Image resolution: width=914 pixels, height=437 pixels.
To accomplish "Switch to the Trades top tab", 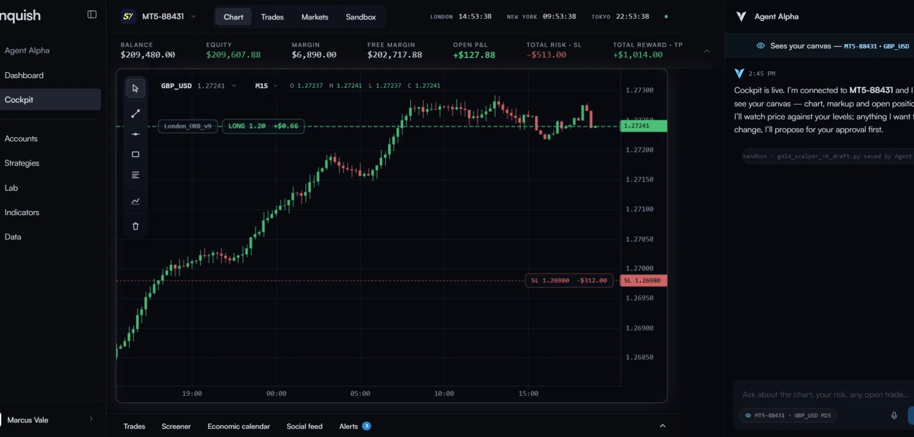I will [x=272, y=17].
